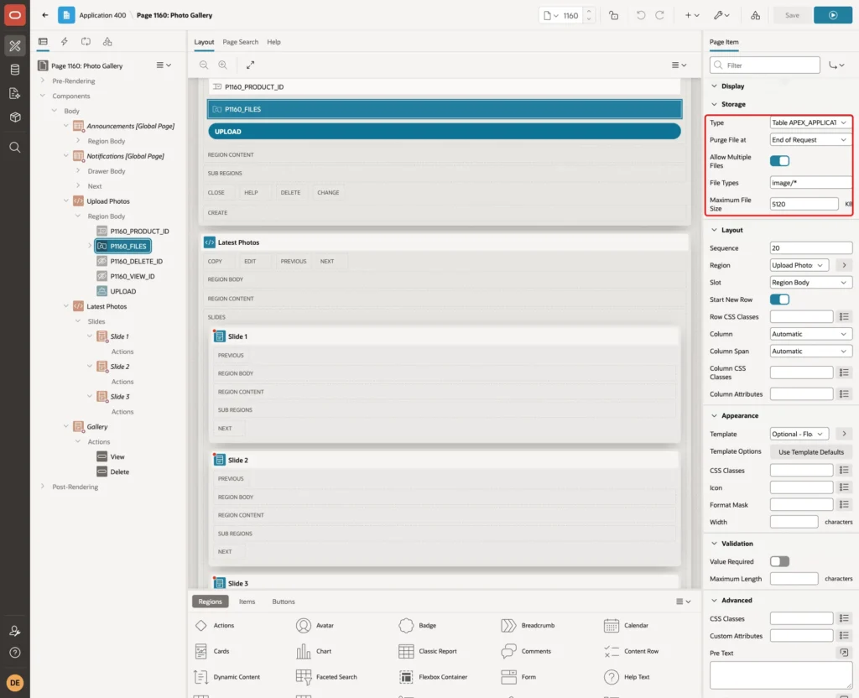This screenshot has width=859, height=698.
Task: Click the page lock icon in the top toolbar
Action: (613, 15)
